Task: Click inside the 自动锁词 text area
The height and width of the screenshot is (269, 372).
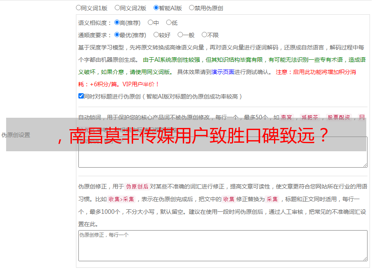Action: pos(223,152)
